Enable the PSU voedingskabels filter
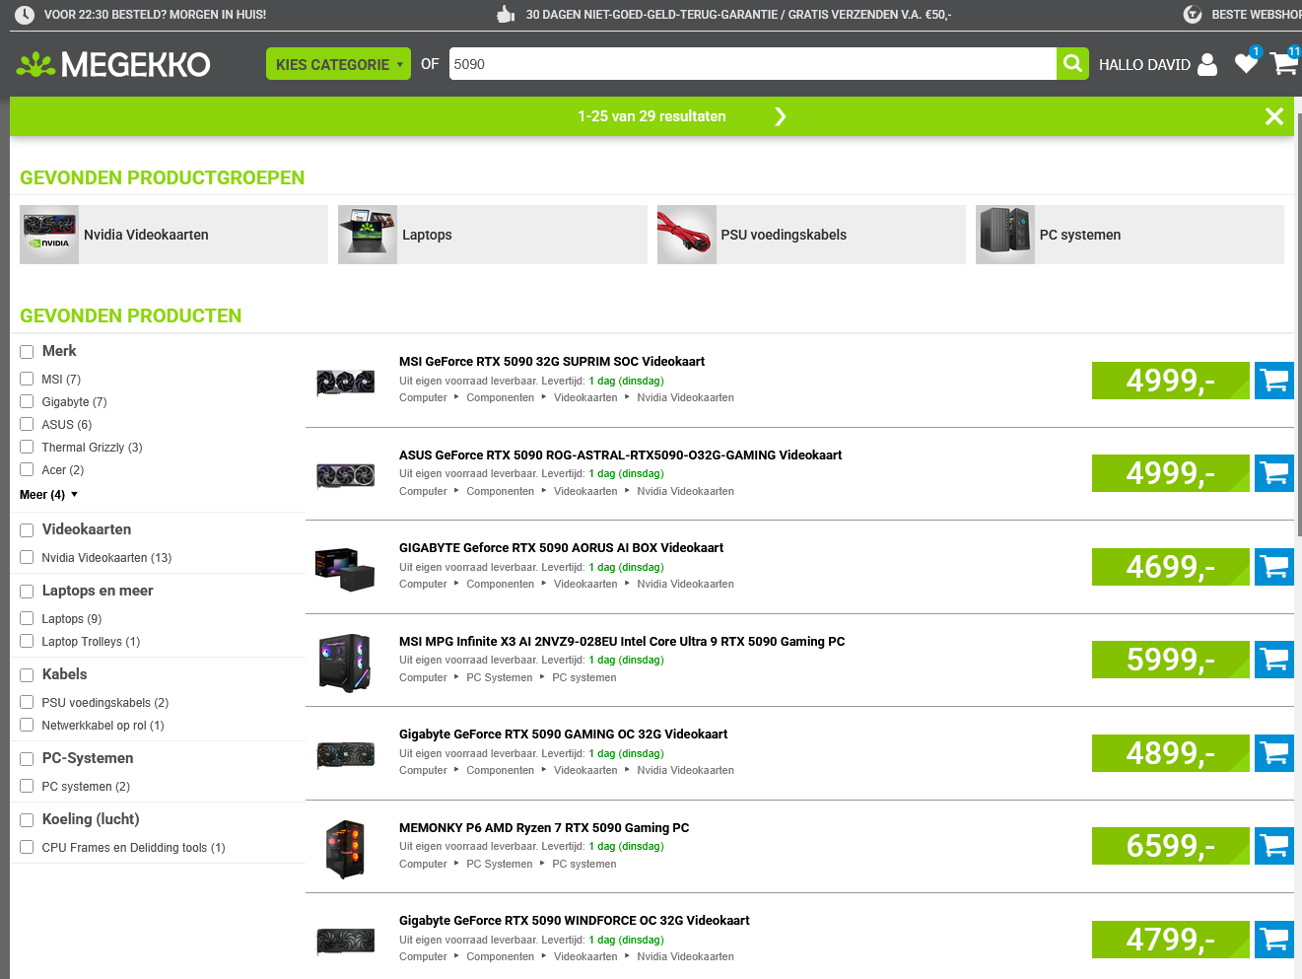The height and width of the screenshot is (979, 1302). 27,702
